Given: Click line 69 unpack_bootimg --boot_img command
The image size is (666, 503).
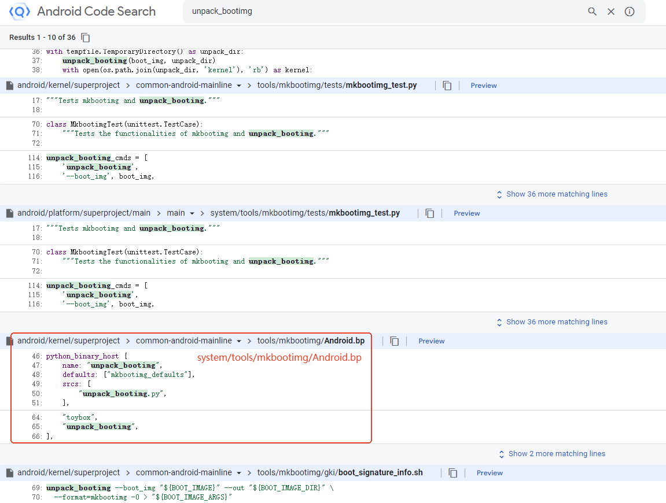Looking at the screenshot, I should coord(190,488).
